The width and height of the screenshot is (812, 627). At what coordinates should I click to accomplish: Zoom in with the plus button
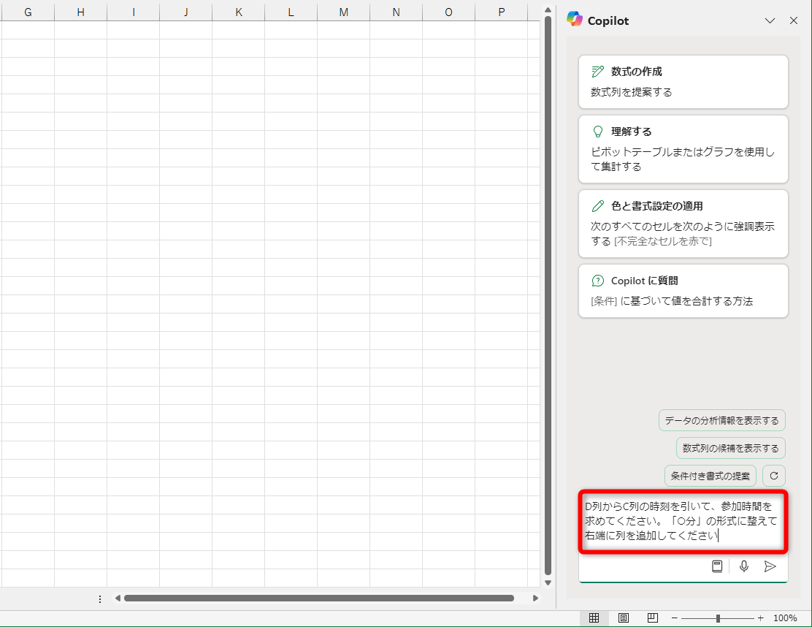760,617
